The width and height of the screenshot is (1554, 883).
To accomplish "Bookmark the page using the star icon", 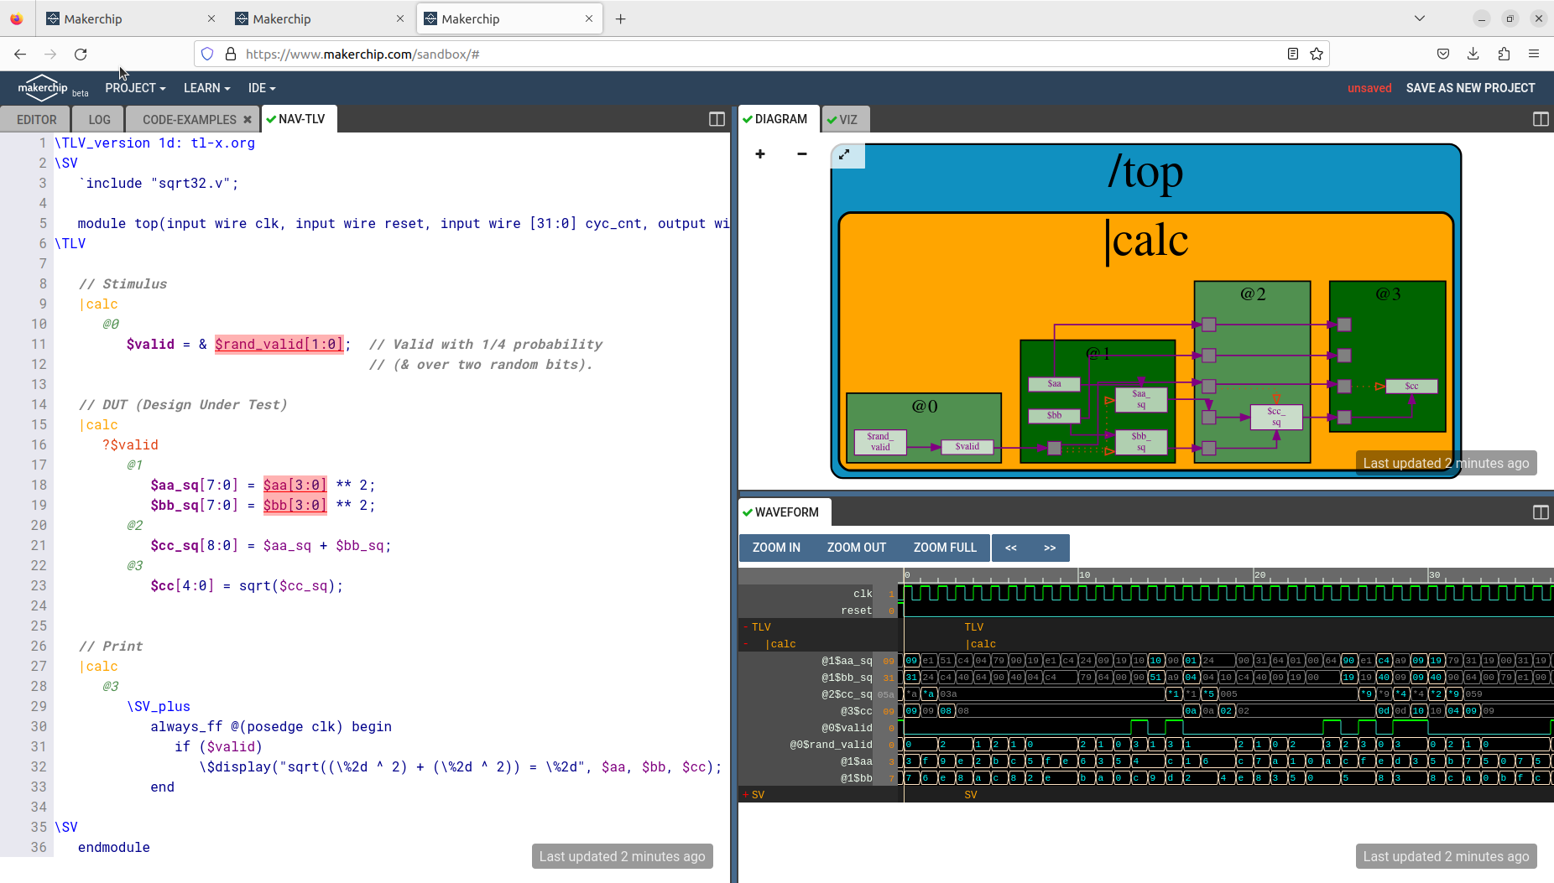I will point(1316,54).
